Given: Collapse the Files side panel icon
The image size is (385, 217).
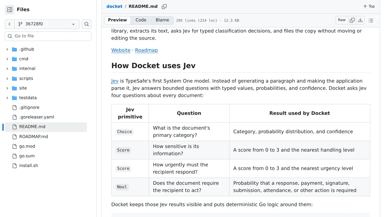Looking at the screenshot, I should 10,10.
